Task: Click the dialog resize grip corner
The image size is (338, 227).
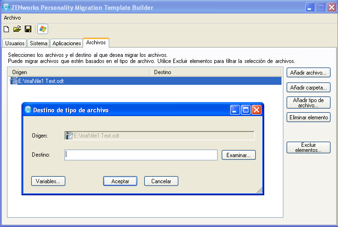Action: [260, 190]
